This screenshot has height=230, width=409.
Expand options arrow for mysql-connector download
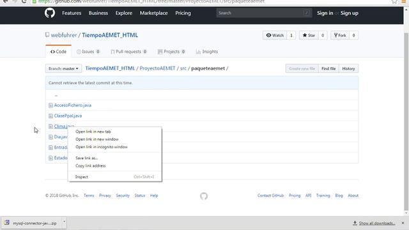pyautogui.click(x=64, y=222)
